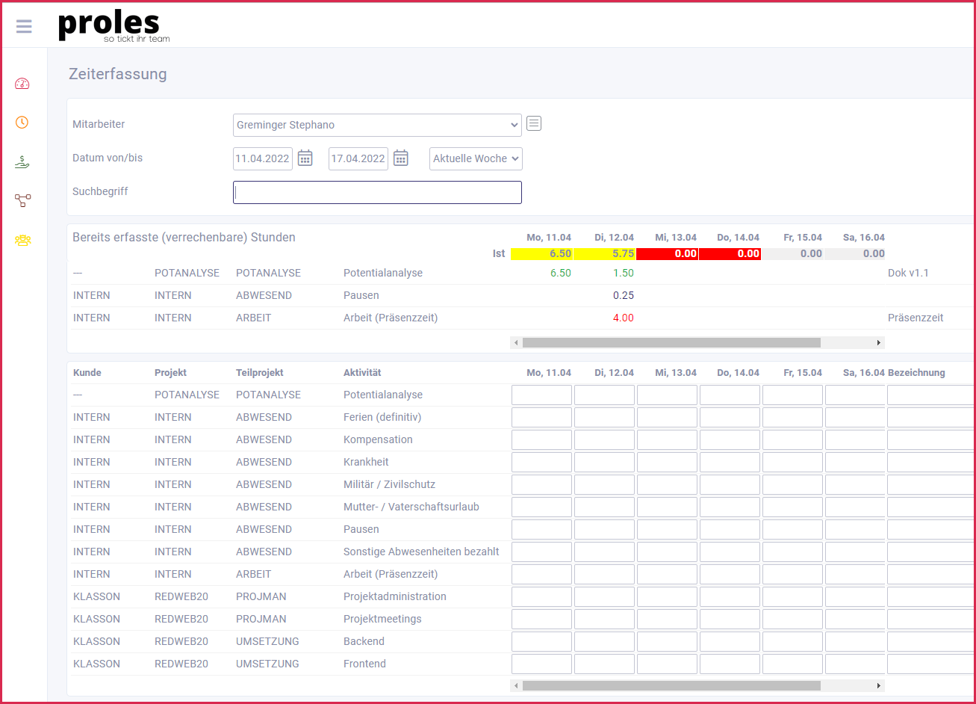Click red 4.00 hours for Arbeit (Präsenzzeit)
976x704 pixels.
point(624,318)
